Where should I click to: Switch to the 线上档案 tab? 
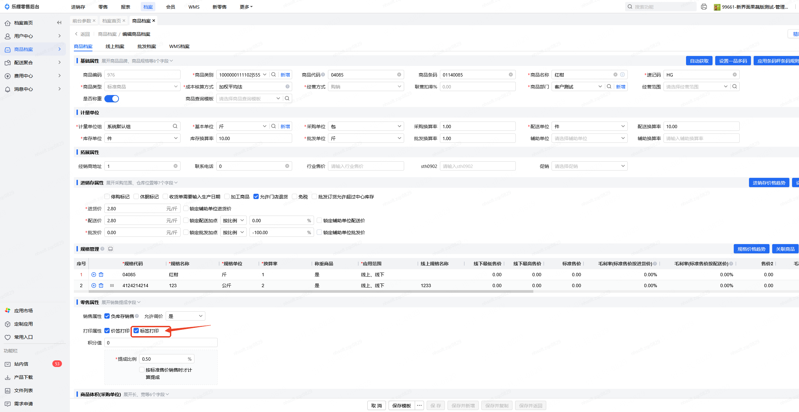tap(115, 46)
